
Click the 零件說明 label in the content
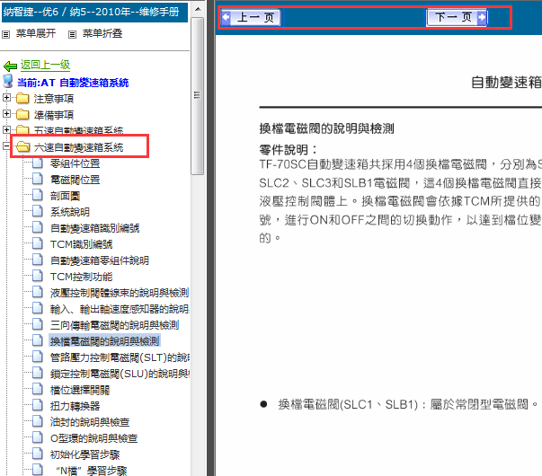tap(288, 150)
